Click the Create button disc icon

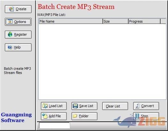coord(11,9)
